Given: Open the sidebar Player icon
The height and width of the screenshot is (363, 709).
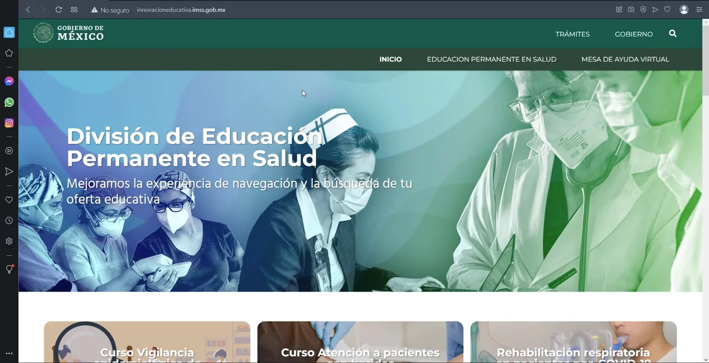Looking at the screenshot, I should coord(9,151).
